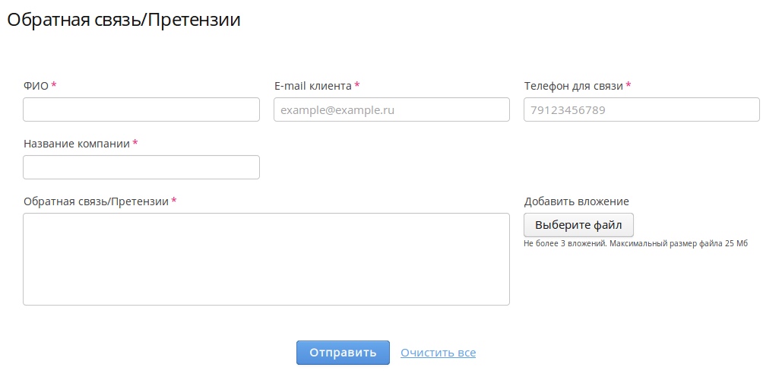Select the Название компании input field
Image resolution: width=779 pixels, height=377 pixels.
click(x=141, y=167)
